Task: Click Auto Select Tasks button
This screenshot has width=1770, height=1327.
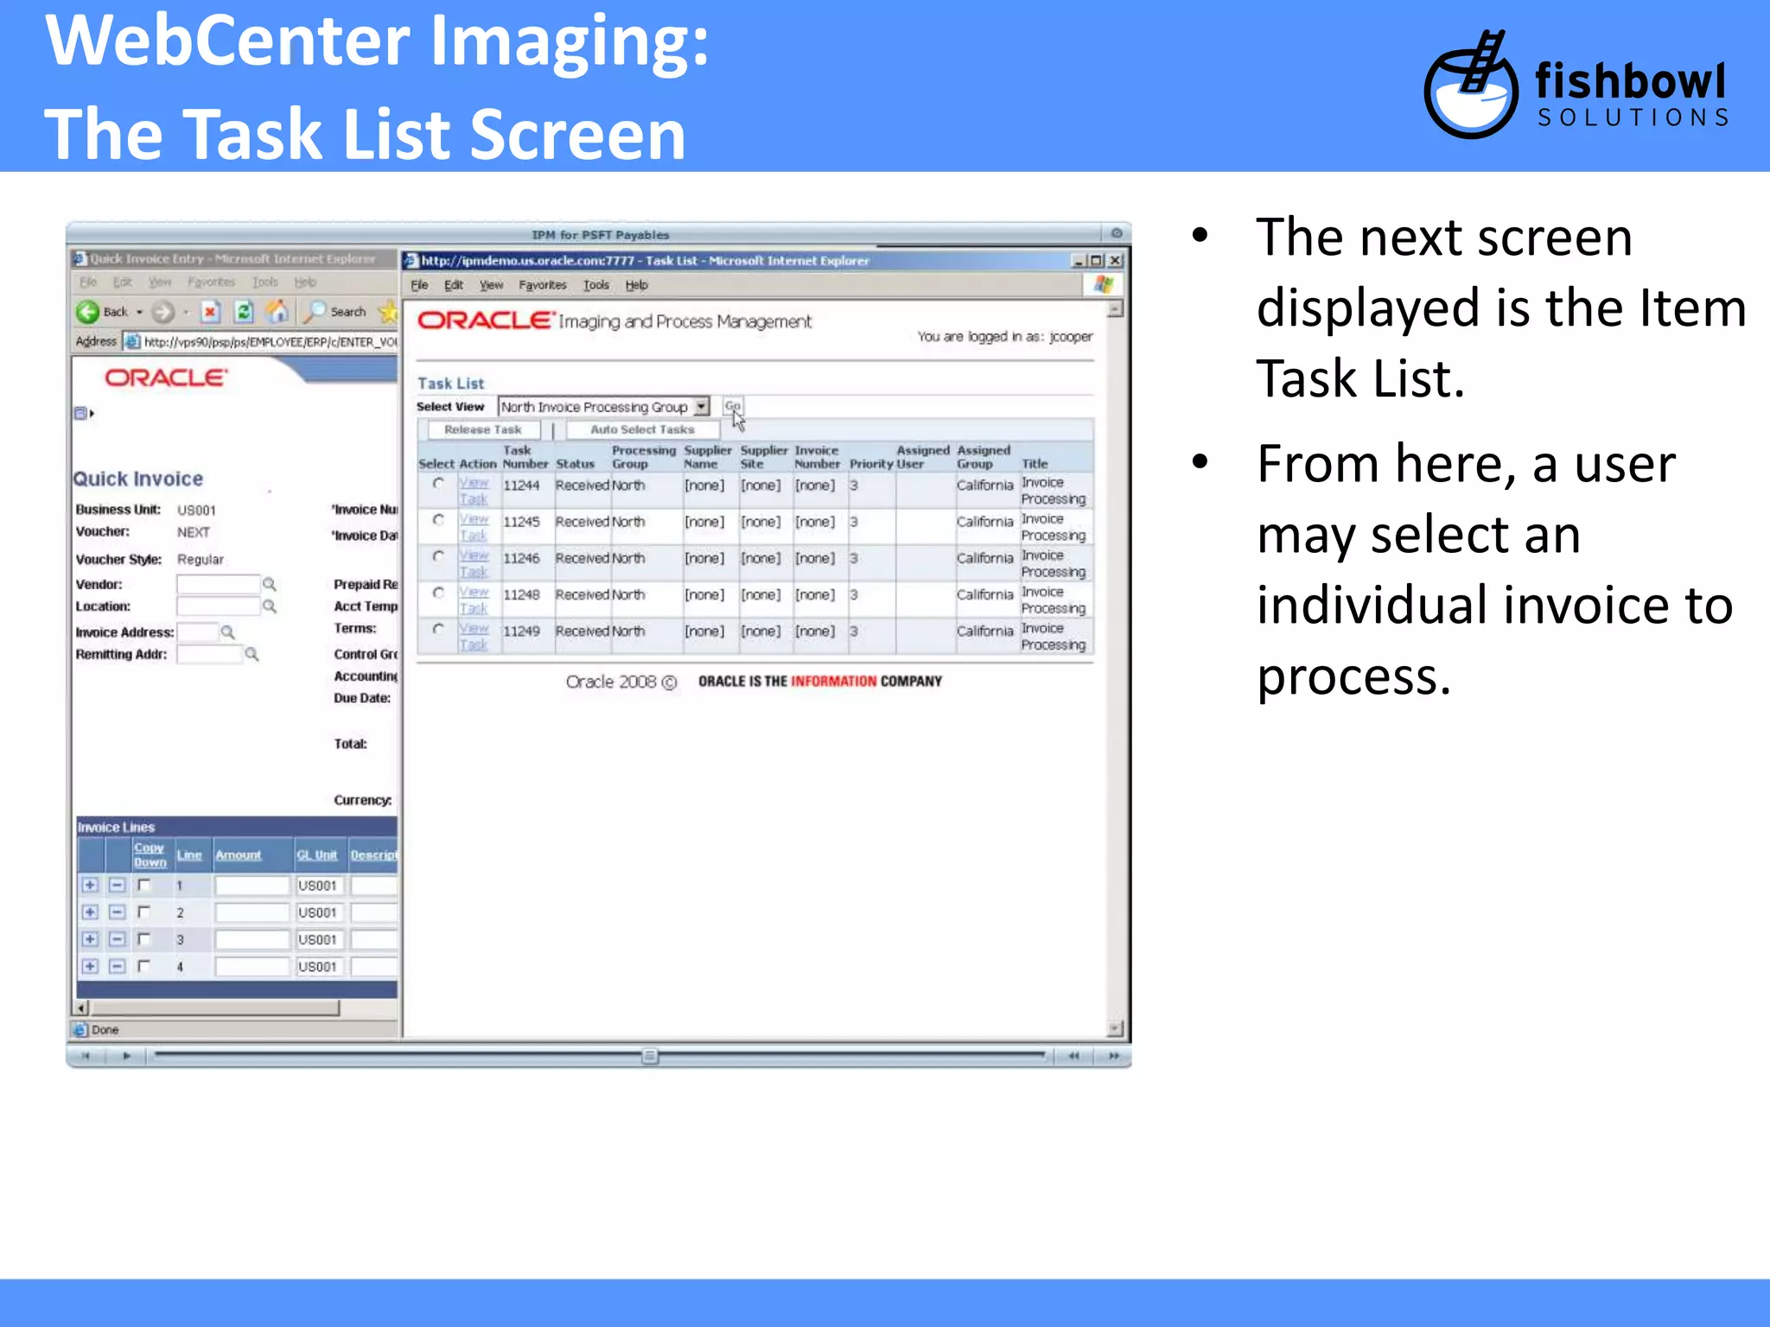Action: 642,429
